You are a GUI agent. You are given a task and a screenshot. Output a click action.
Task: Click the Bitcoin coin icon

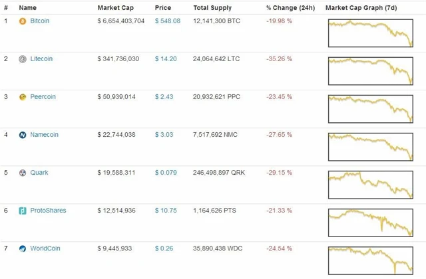point(23,21)
